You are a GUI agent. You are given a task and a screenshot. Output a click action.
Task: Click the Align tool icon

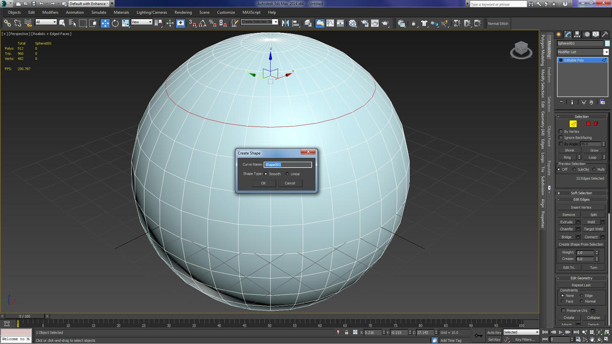[295, 23]
